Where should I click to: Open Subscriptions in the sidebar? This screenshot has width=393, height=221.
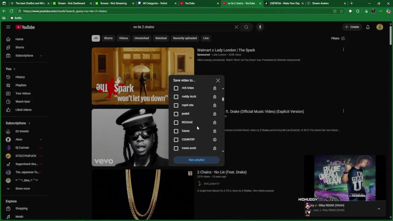(24, 56)
